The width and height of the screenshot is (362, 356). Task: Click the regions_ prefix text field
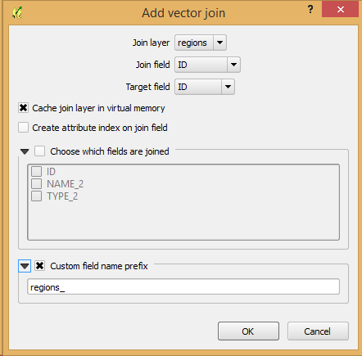pyautogui.click(x=183, y=286)
